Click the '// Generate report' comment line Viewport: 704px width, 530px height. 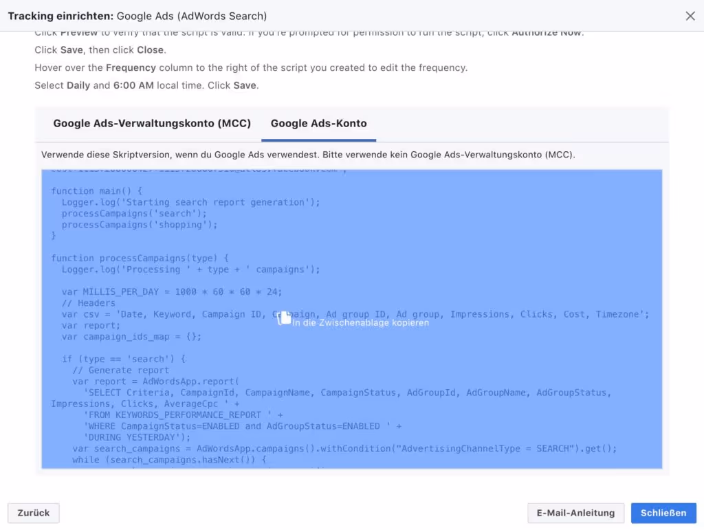[x=121, y=371]
